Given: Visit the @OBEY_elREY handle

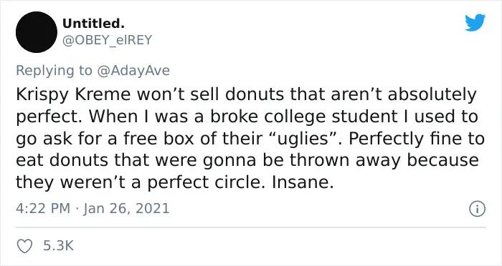Looking at the screenshot, I should coord(107,40).
